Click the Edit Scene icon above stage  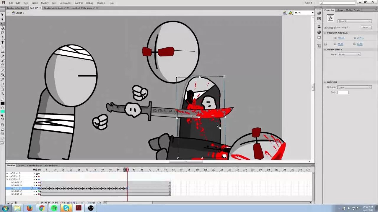point(285,13)
